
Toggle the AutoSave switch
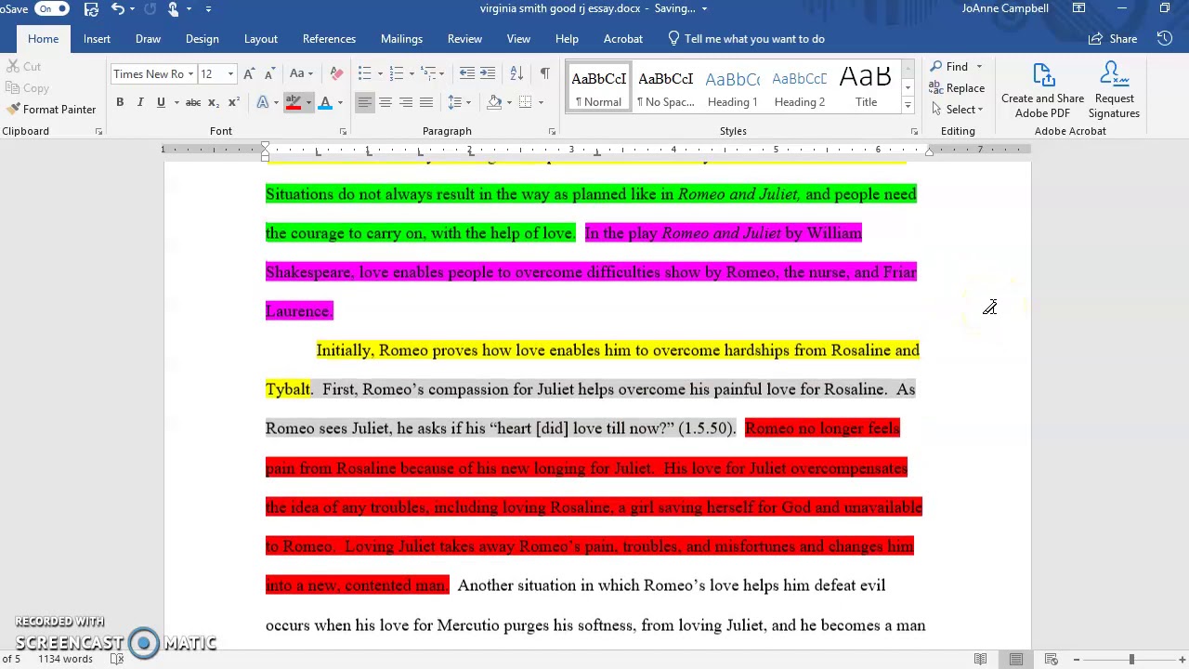[52, 8]
